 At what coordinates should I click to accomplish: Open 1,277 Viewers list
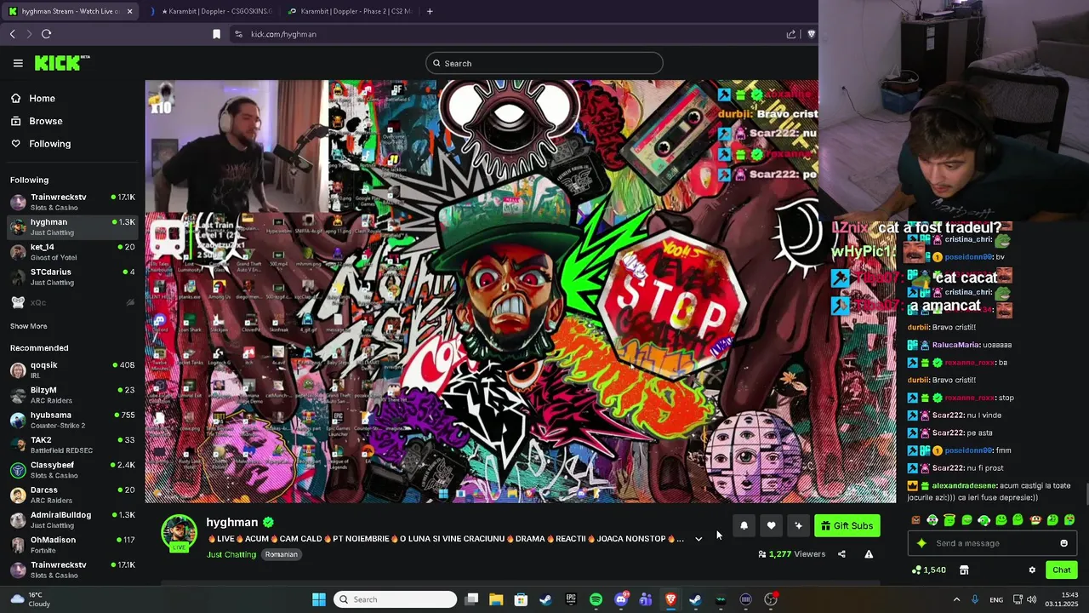click(791, 554)
